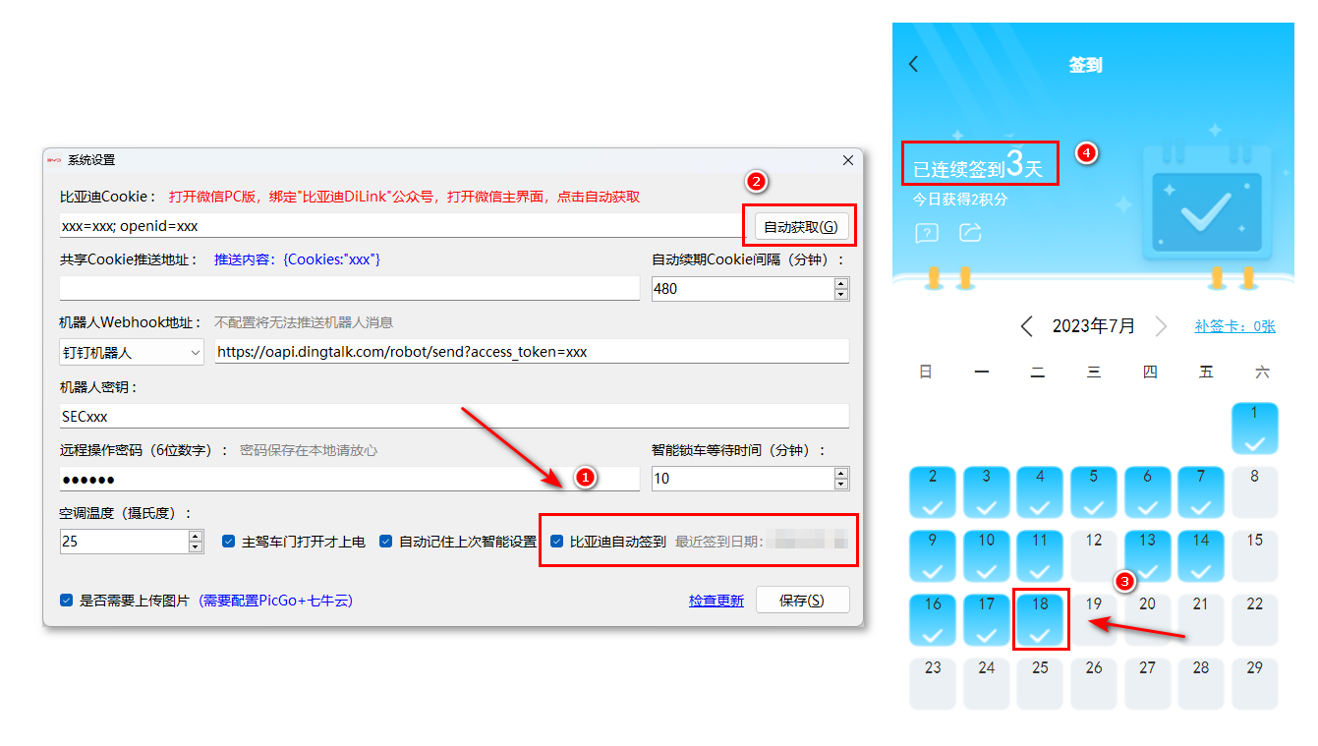Decrease 自动续期Cookie间隔 value with down arrow

coord(840,294)
